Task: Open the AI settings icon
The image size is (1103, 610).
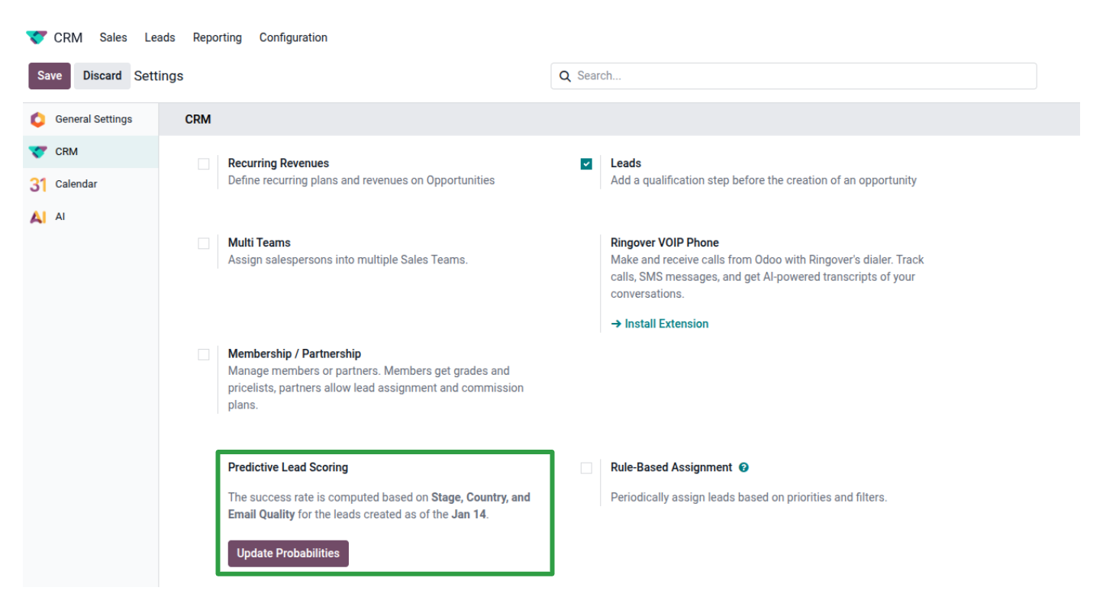Action: (x=37, y=217)
